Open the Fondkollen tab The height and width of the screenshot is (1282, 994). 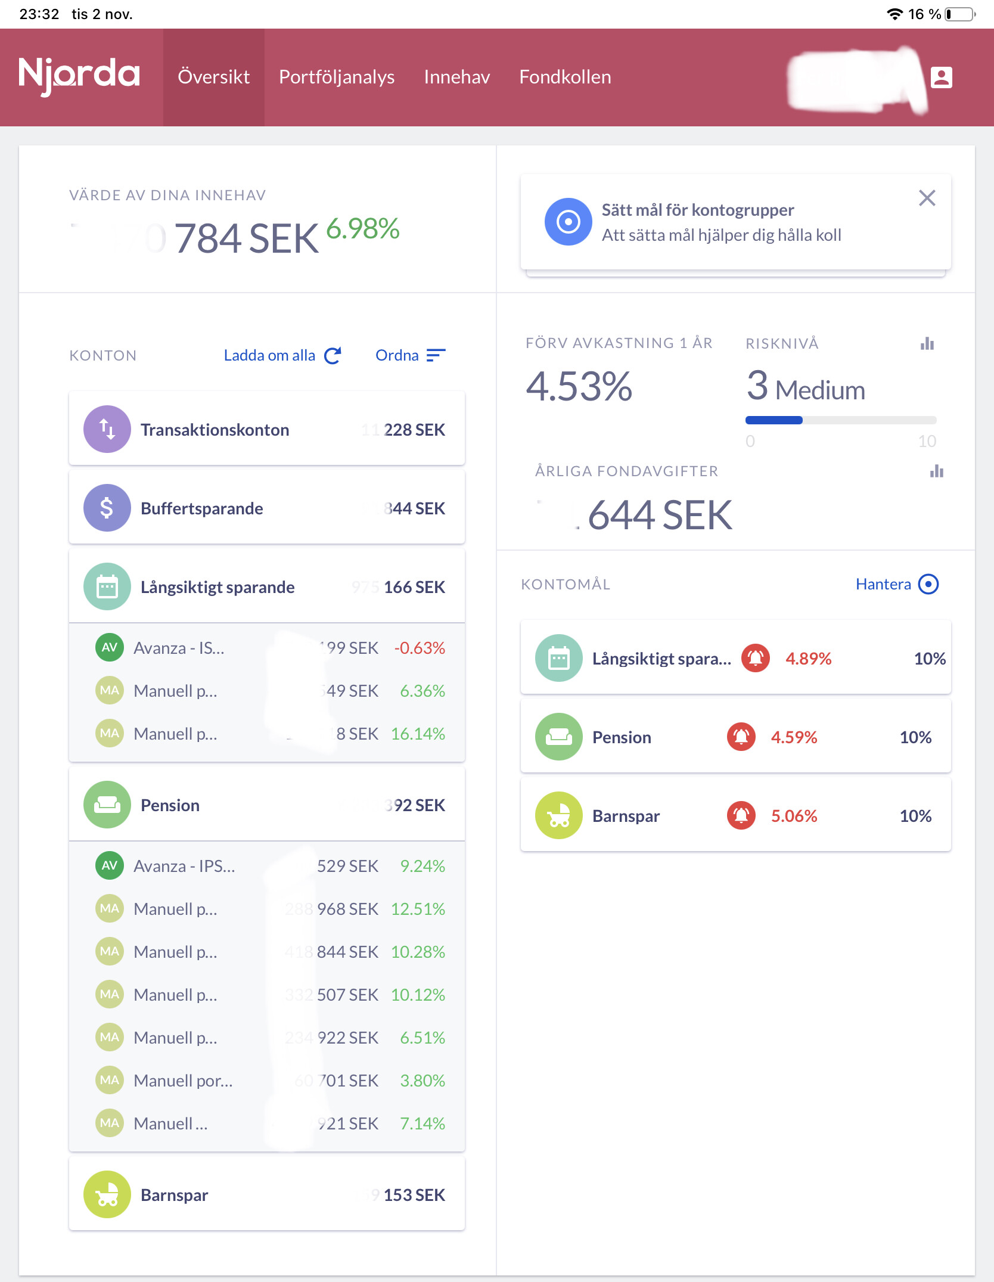(x=565, y=77)
